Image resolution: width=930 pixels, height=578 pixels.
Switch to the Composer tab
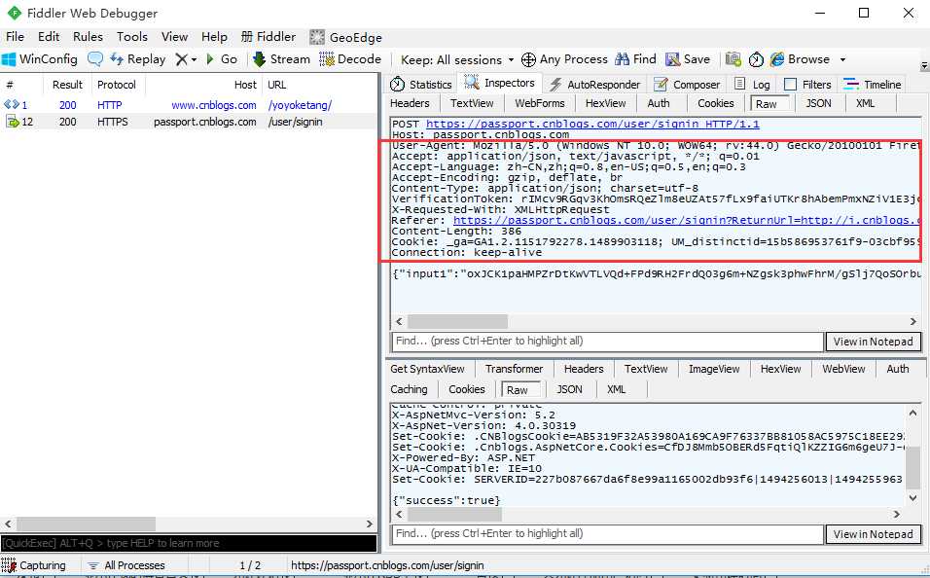687,85
